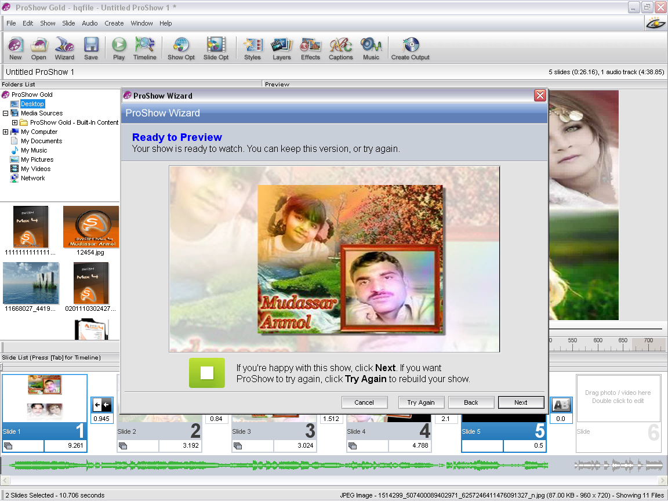
Task: Click the AB transition icon after Slide 5
Action: point(561,404)
